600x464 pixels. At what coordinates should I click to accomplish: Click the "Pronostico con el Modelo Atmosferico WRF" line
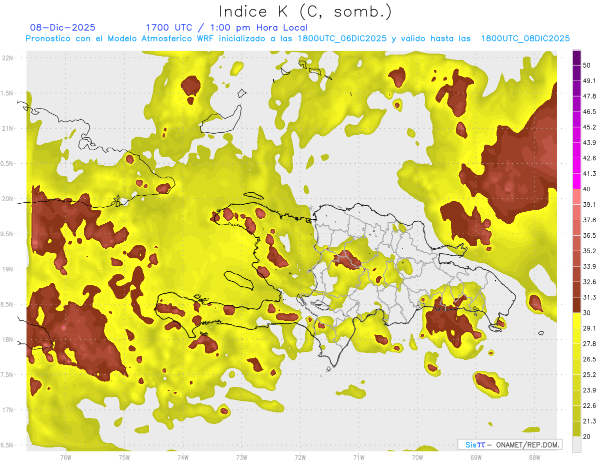(297, 39)
